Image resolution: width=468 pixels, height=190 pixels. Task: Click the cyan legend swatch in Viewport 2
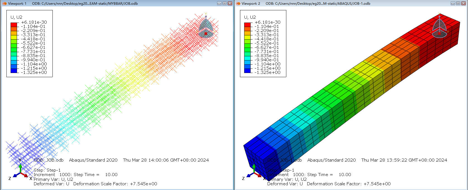click(248, 58)
